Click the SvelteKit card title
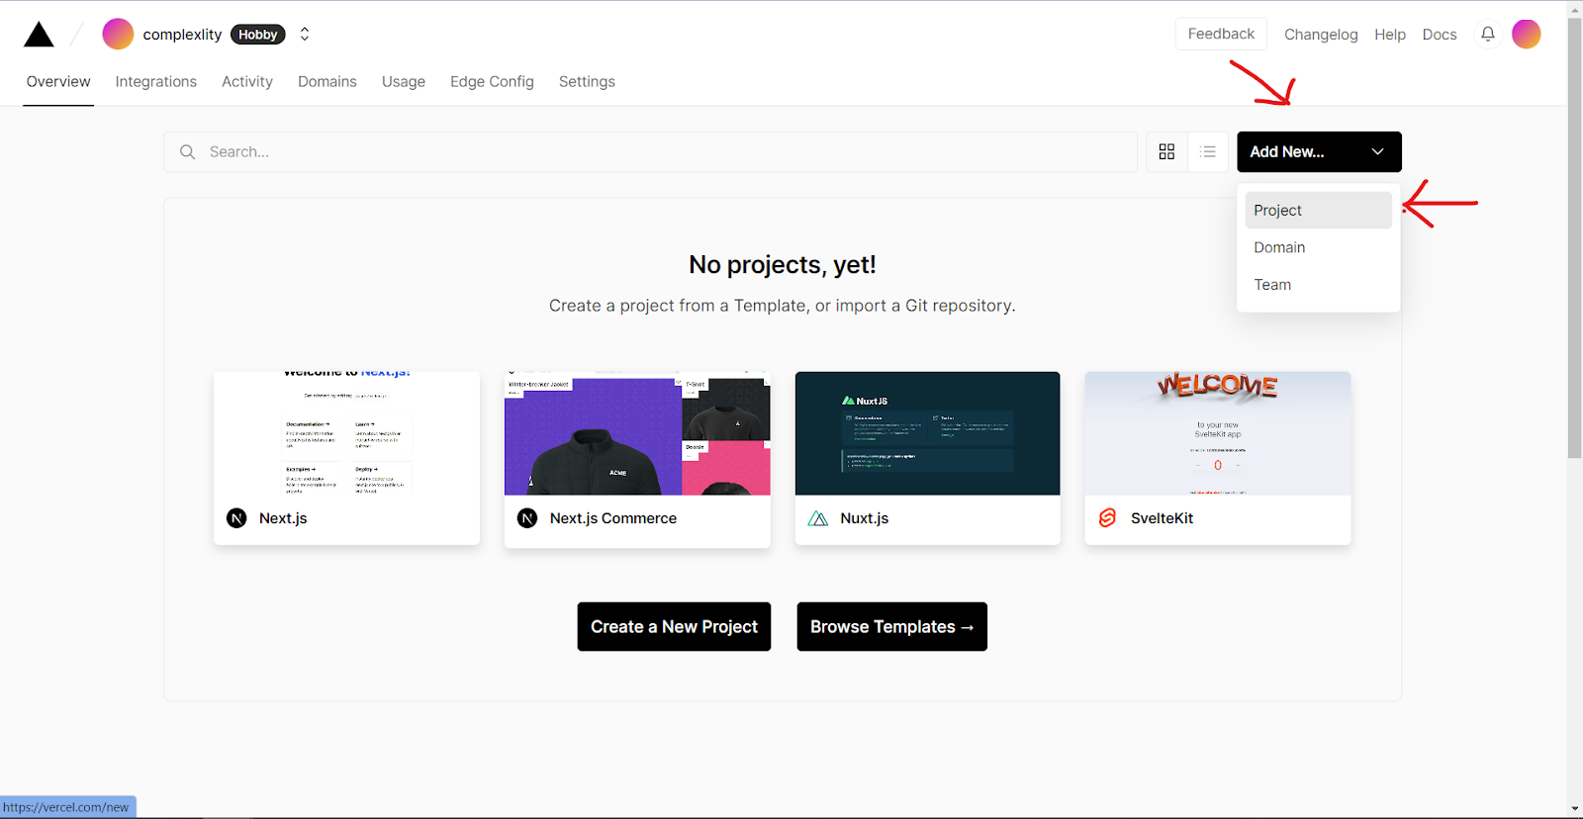Image resolution: width=1583 pixels, height=819 pixels. click(x=1162, y=518)
